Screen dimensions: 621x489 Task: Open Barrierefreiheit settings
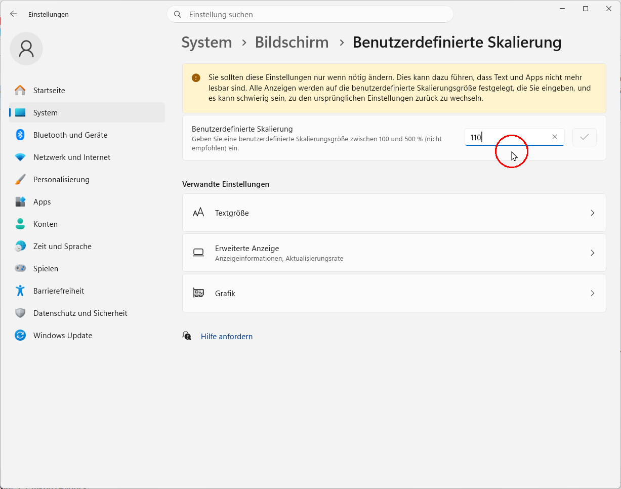point(87,291)
